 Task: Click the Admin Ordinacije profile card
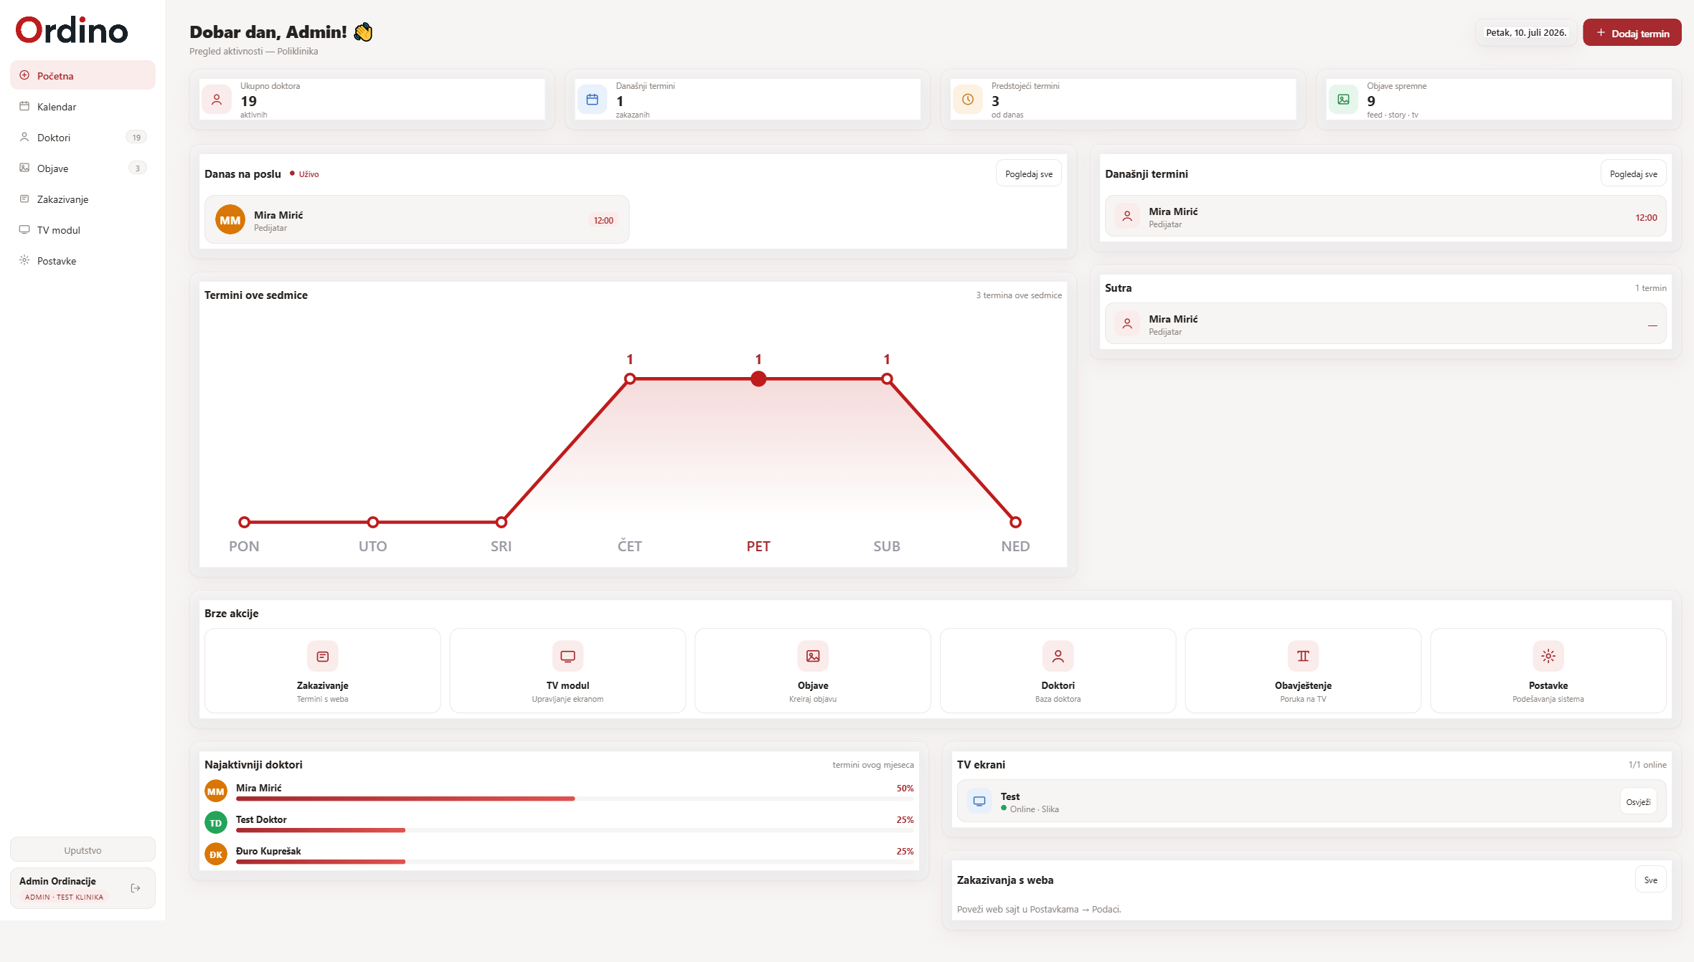pyautogui.click(x=83, y=888)
